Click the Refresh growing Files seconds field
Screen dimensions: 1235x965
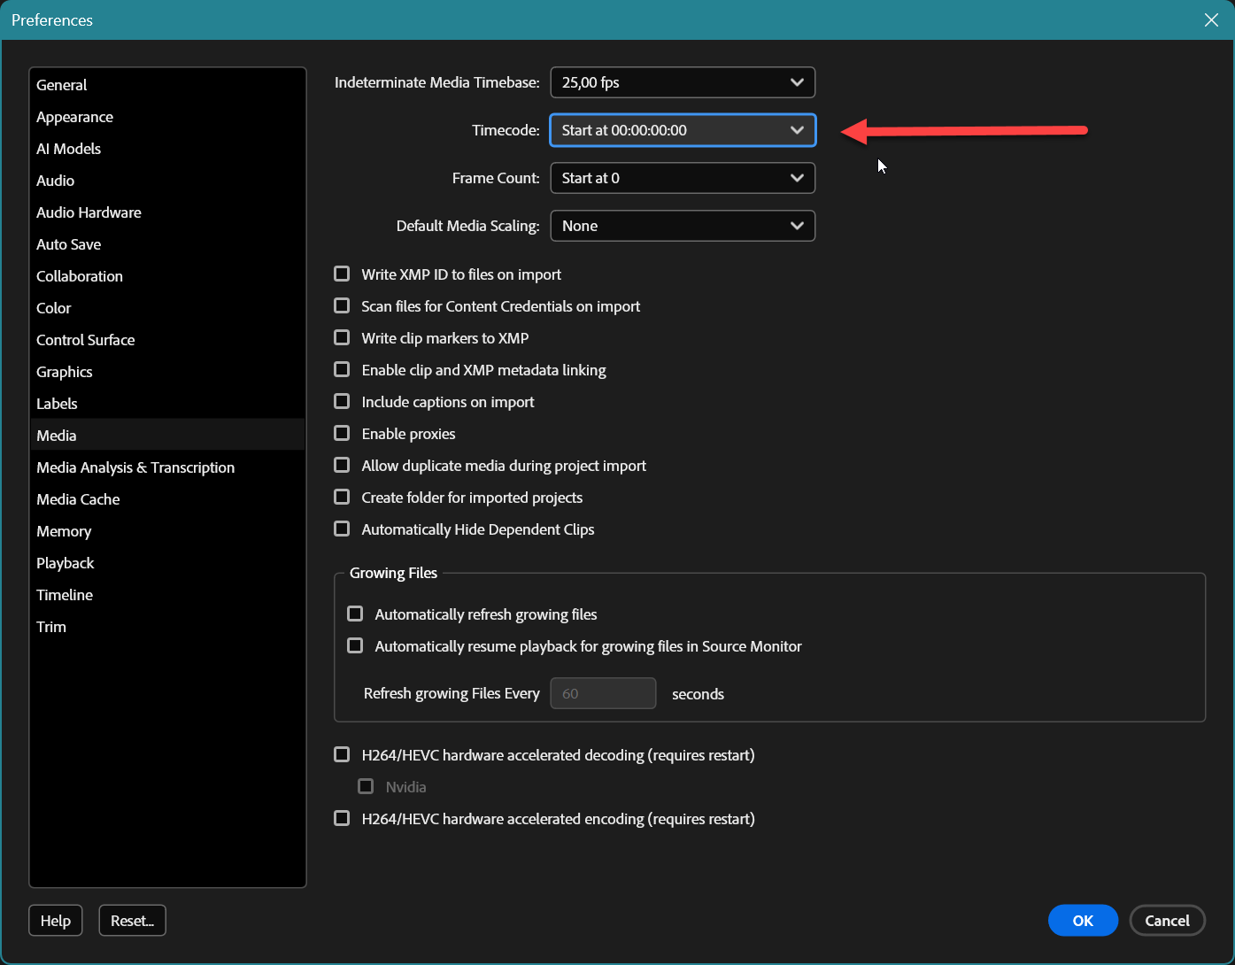tap(603, 693)
